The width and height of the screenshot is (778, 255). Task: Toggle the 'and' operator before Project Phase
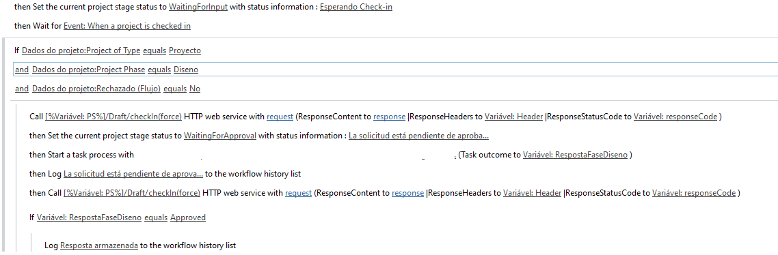pyautogui.click(x=22, y=70)
